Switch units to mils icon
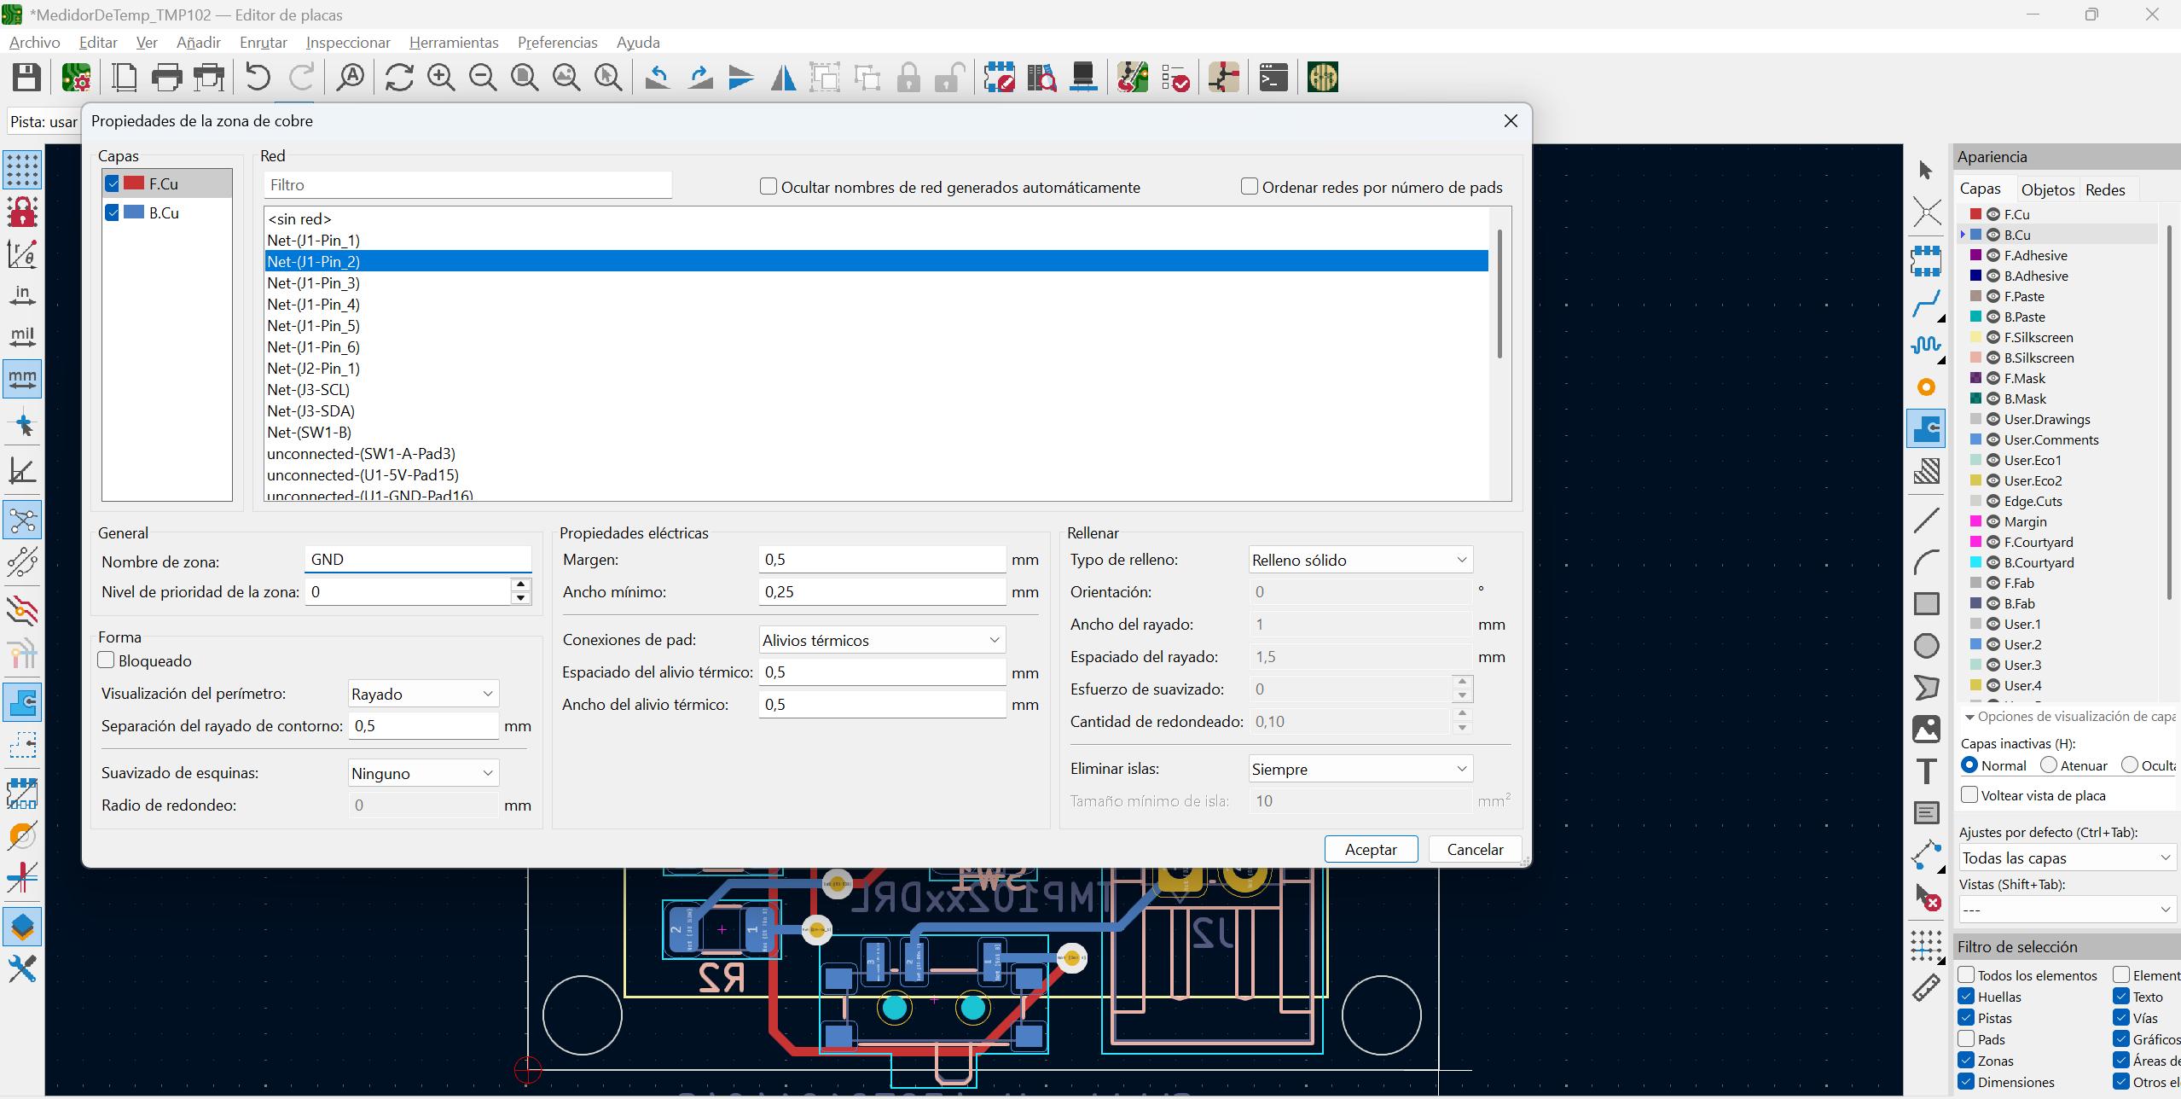Viewport: 2181px width, 1099px height. click(x=22, y=336)
